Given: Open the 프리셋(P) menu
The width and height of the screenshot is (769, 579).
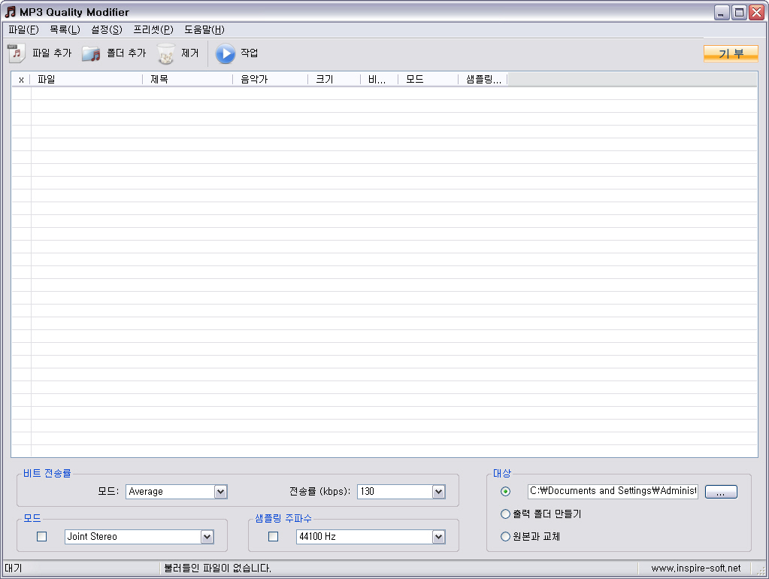Looking at the screenshot, I should [x=153, y=29].
